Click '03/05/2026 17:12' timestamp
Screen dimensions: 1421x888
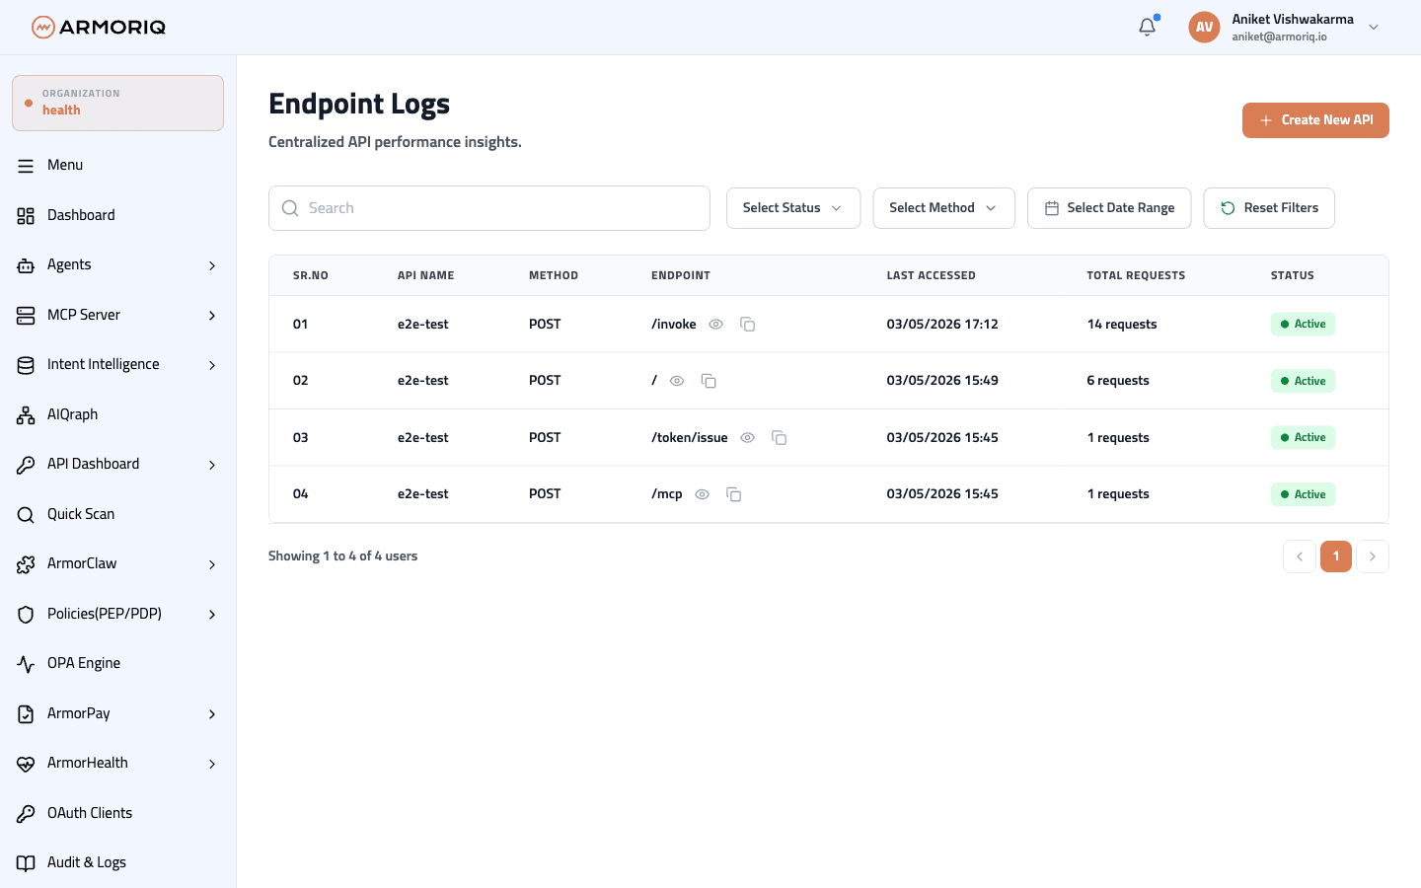pyautogui.click(x=942, y=325)
